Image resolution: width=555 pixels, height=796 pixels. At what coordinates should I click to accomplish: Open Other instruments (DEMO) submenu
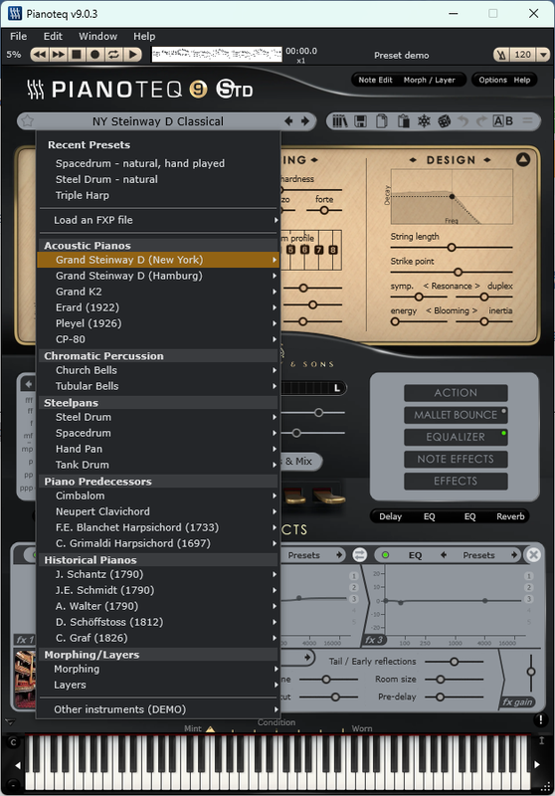pyautogui.click(x=158, y=709)
